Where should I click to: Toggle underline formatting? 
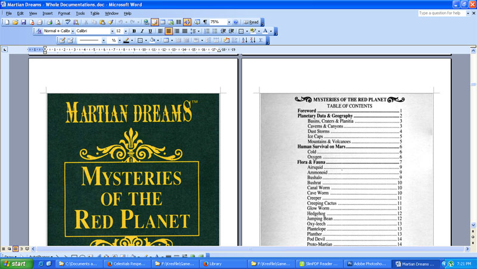pos(150,31)
